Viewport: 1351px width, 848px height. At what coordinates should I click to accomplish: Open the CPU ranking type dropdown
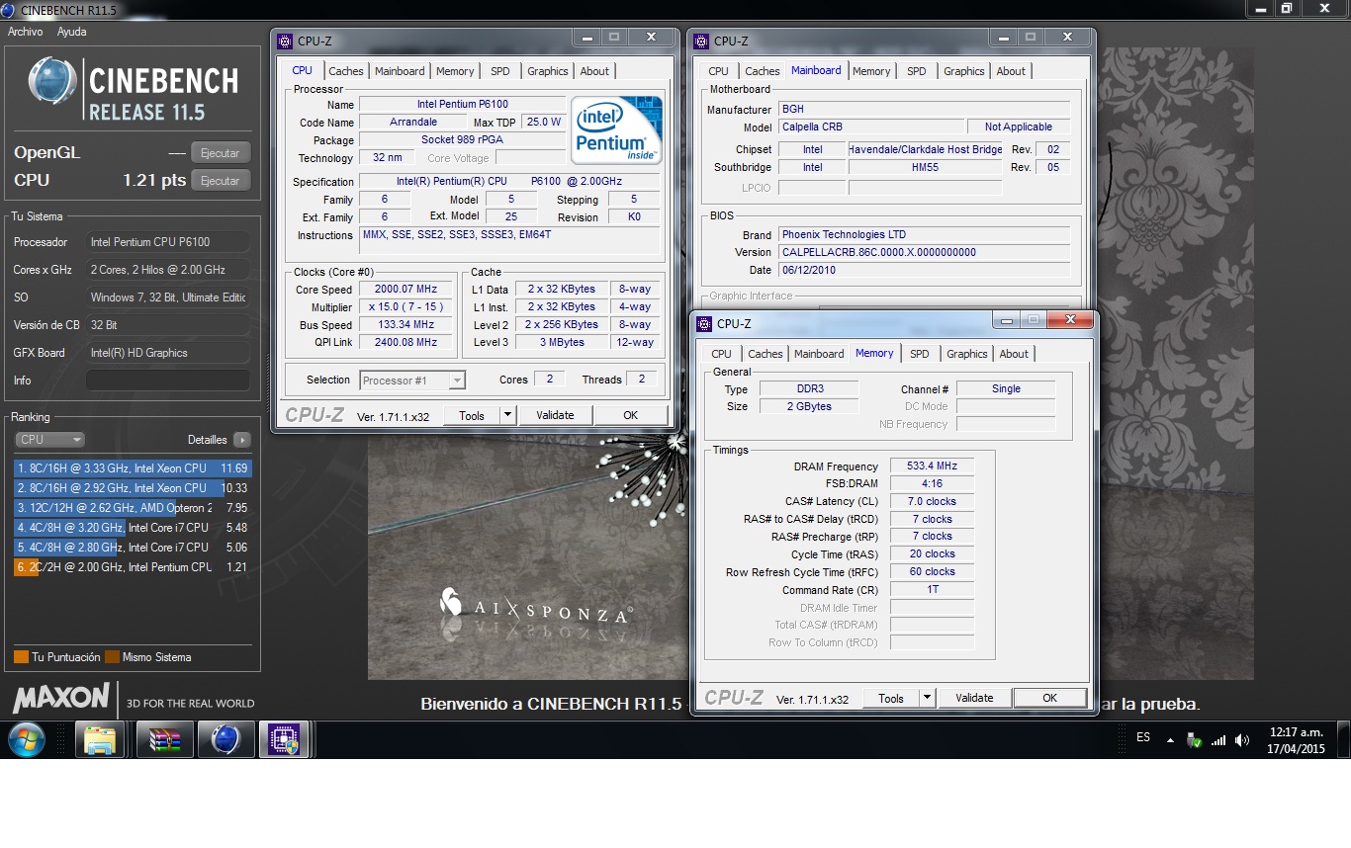49,440
